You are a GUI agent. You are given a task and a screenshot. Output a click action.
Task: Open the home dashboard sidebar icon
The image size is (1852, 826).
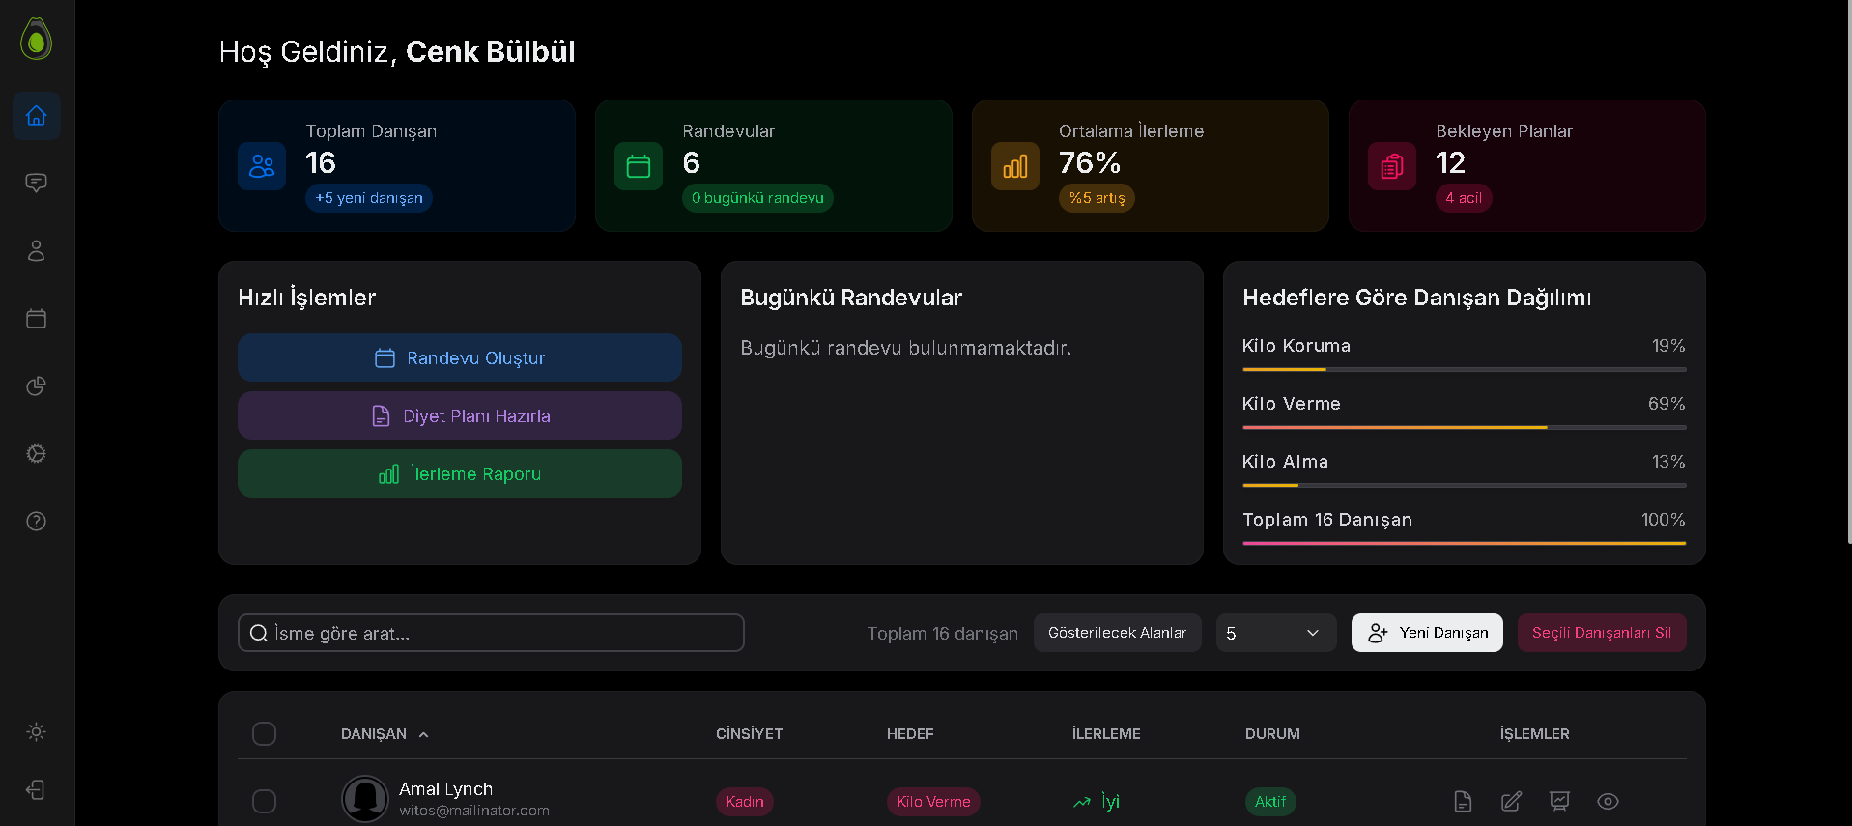37,116
